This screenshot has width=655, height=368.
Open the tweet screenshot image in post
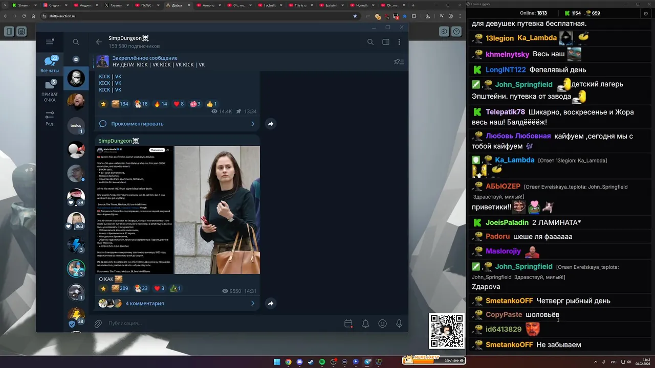click(134, 210)
